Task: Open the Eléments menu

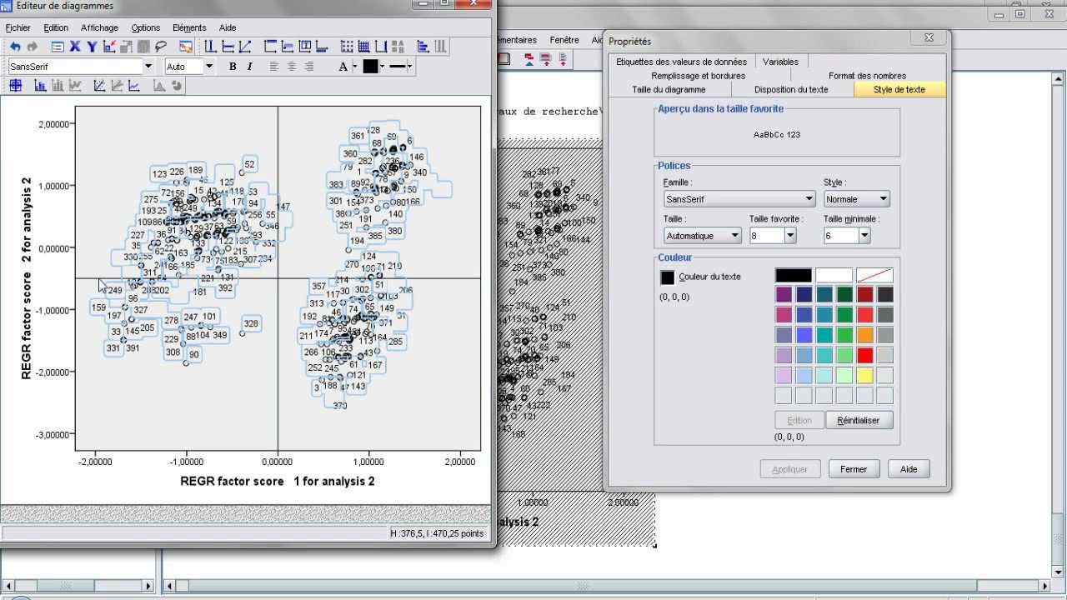Action: (189, 27)
